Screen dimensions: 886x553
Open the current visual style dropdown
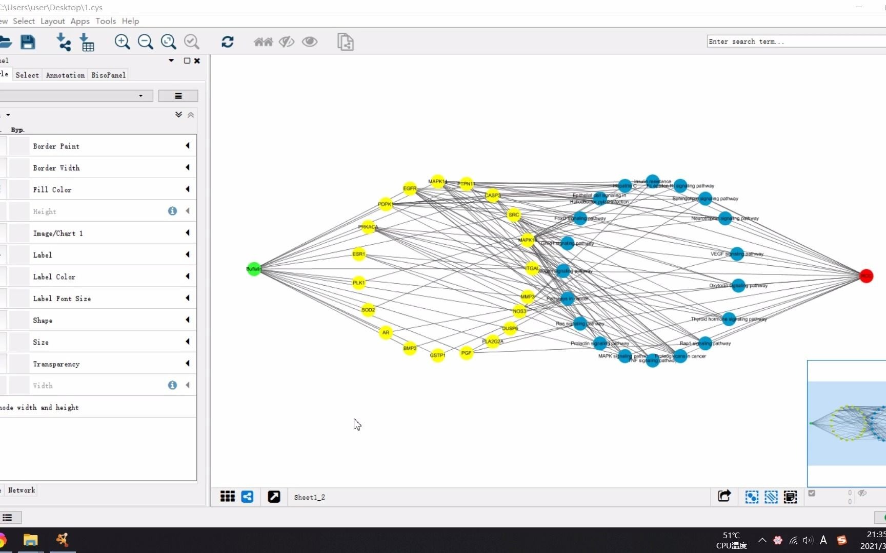(77, 96)
